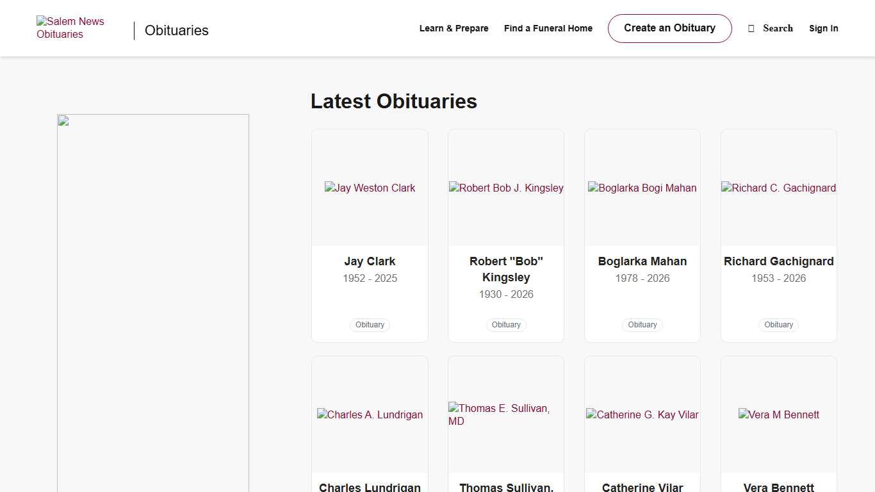Open Catherine G. Kay Vilar photo
The width and height of the screenshot is (875, 492).
642,414
